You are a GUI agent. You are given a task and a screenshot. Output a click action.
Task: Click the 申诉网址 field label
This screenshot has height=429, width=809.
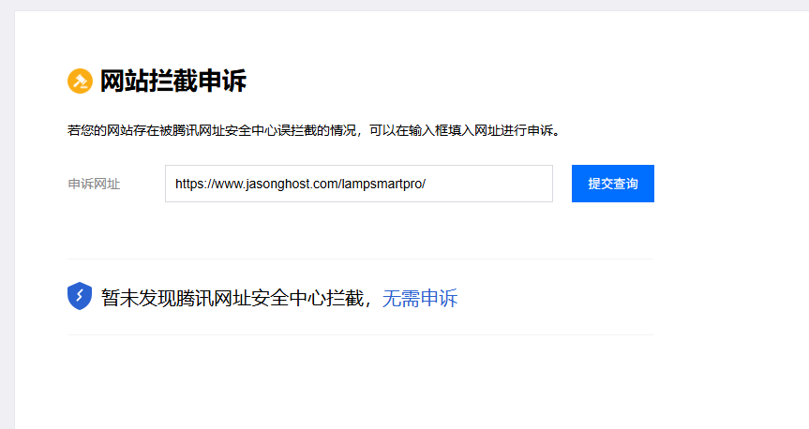click(x=94, y=185)
